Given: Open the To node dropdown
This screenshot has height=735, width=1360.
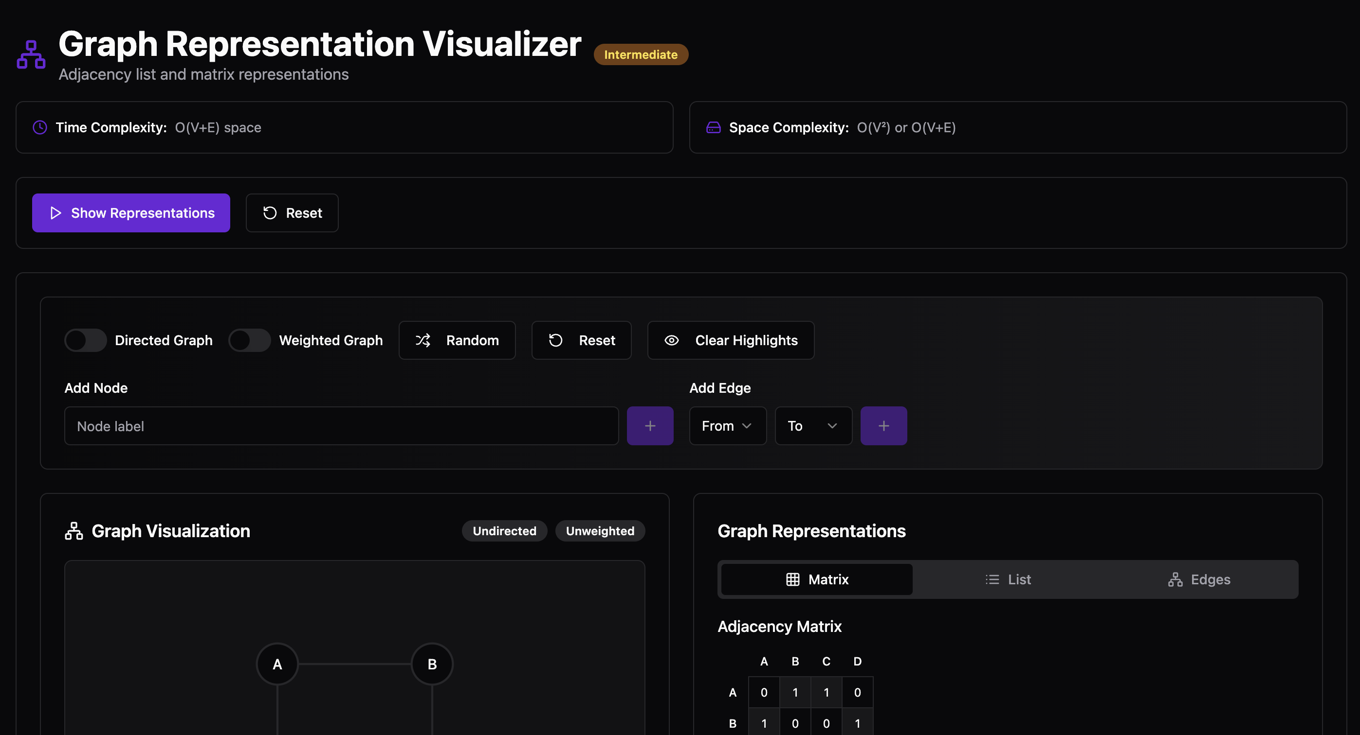Looking at the screenshot, I should coord(812,425).
